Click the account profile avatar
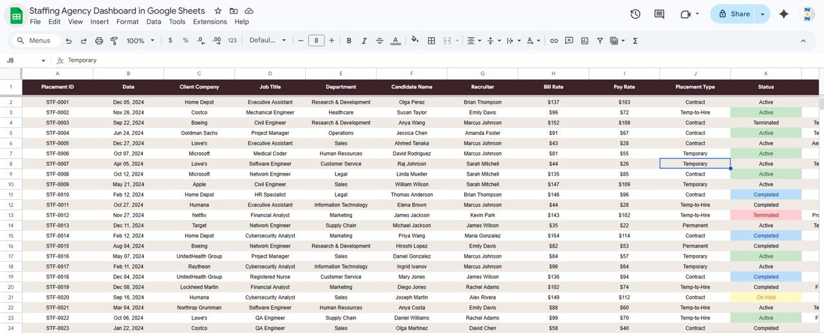Image resolution: width=824 pixels, height=333 pixels. [807, 14]
